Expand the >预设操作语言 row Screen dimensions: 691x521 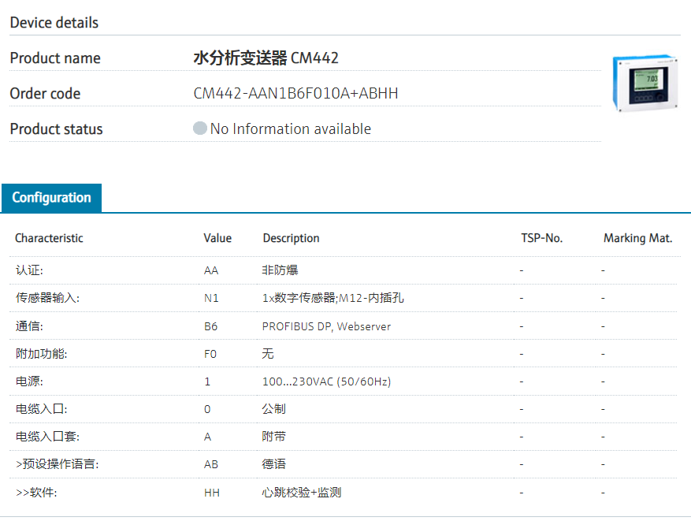coord(57,464)
